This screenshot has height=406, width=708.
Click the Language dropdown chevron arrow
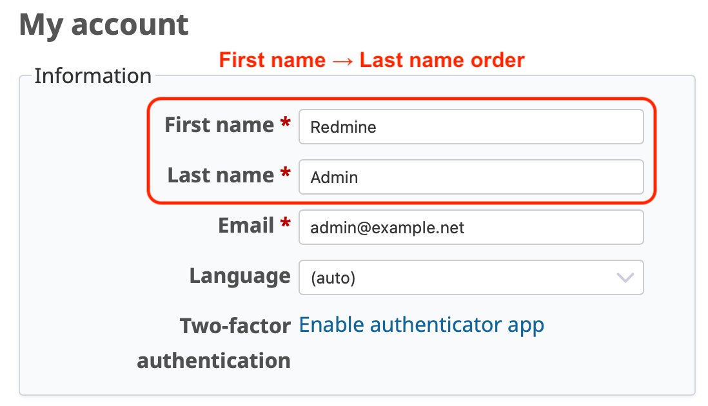tap(624, 277)
